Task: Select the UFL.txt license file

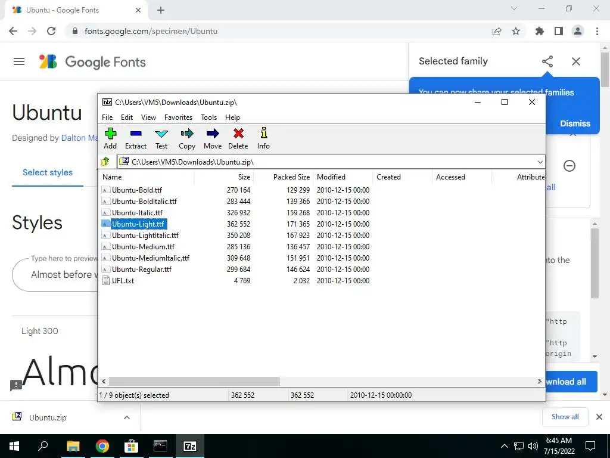Action: click(x=123, y=280)
